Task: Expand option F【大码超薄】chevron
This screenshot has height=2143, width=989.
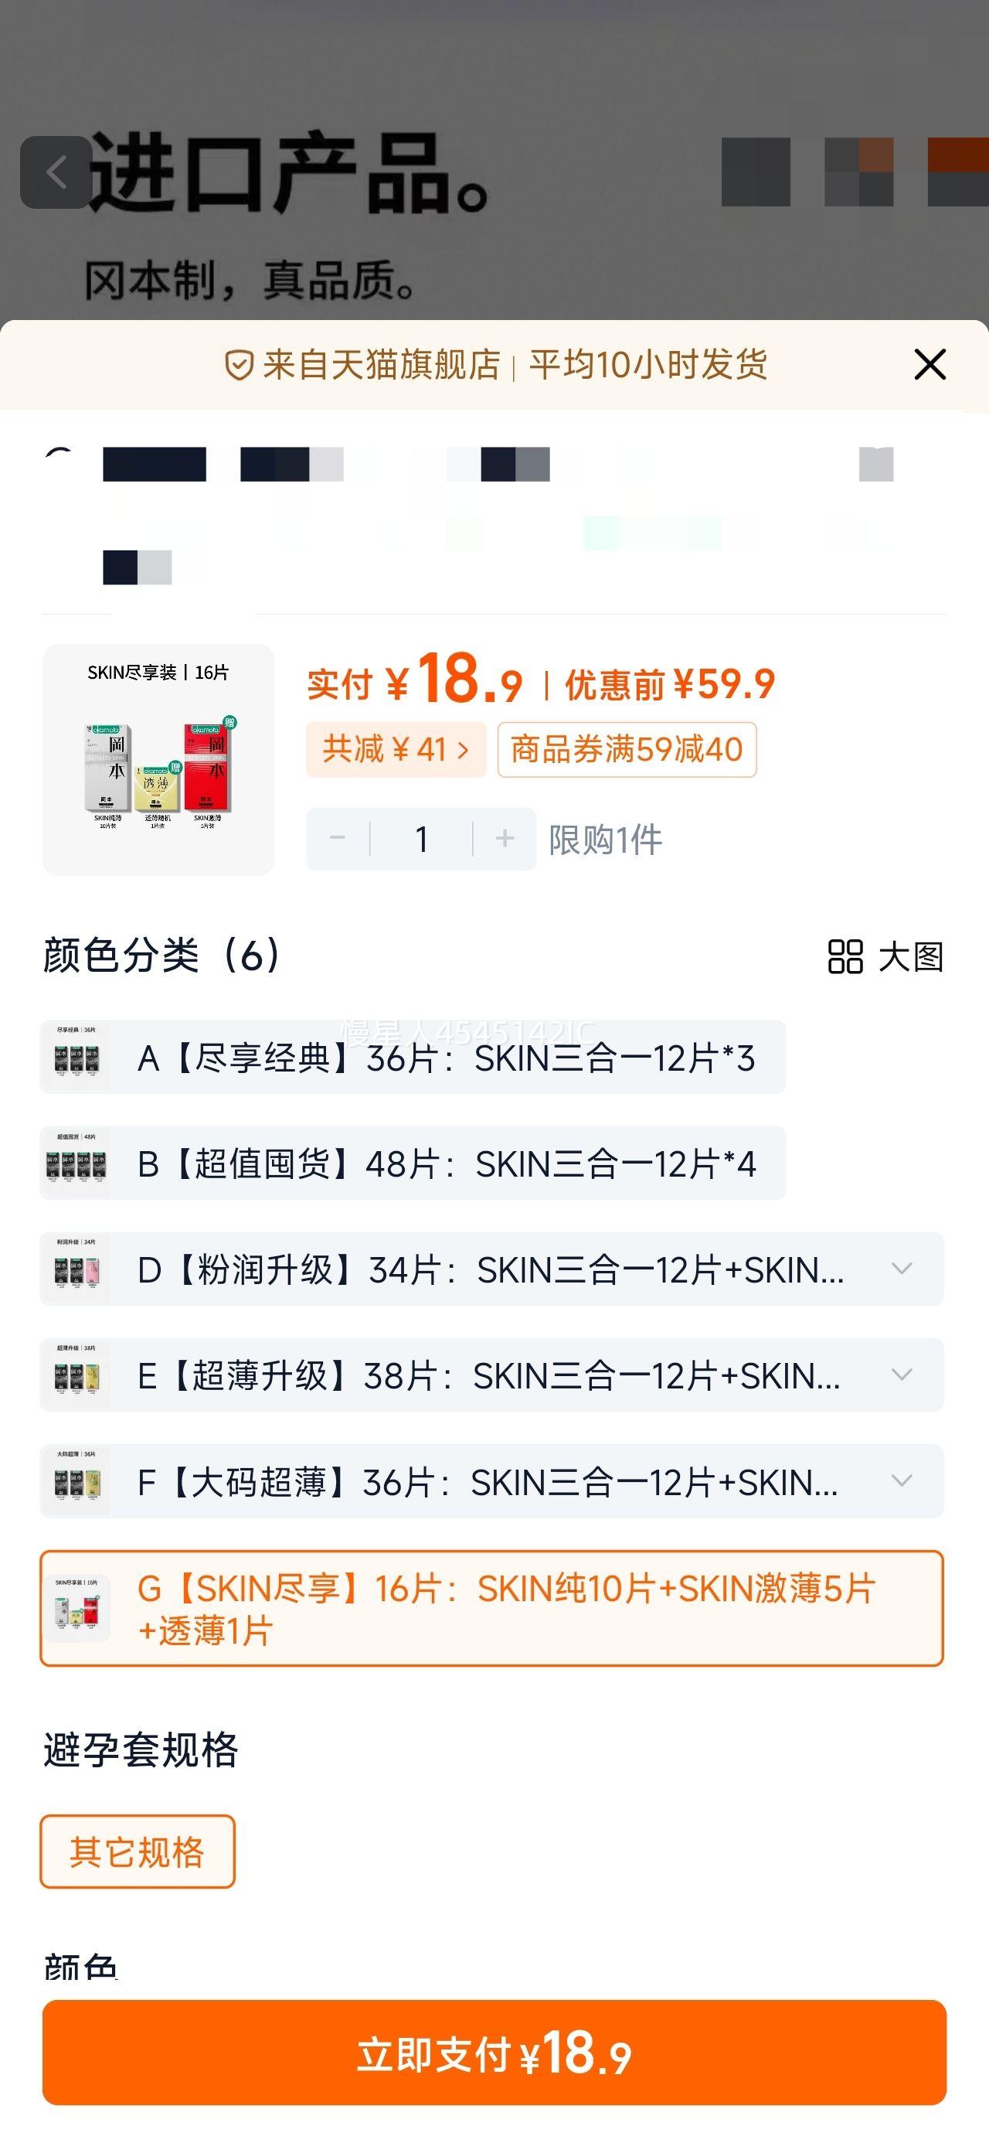Action: 902,1480
